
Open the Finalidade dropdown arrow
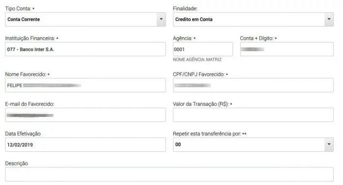(329, 20)
